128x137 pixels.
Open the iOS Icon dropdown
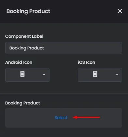[100, 75]
